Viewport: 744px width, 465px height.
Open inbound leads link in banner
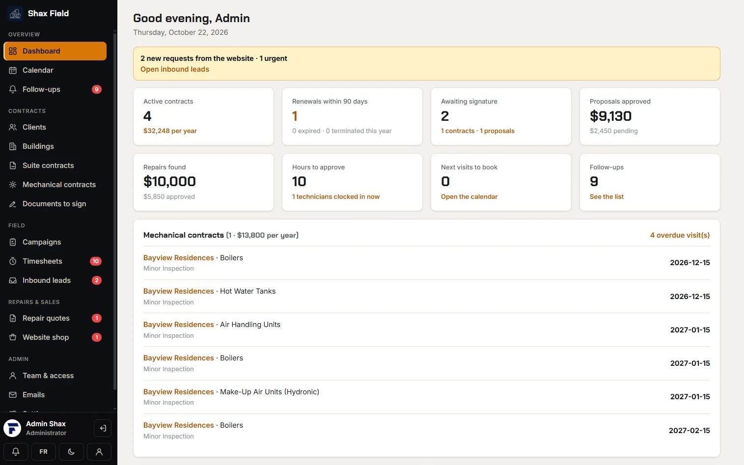(x=175, y=69)
